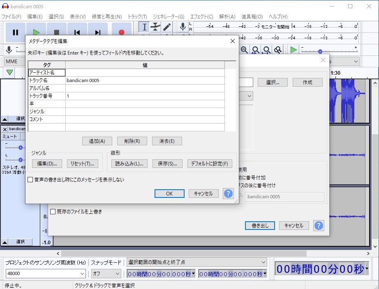This screenshot has width=379, height=289.
Task: Enable the 音声の書き出し時にこのメッセージを表示しない checkbox
Action: 30,180
